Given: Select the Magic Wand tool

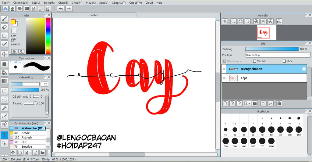Looking at the screenshot, I should (x=4, y=108).
